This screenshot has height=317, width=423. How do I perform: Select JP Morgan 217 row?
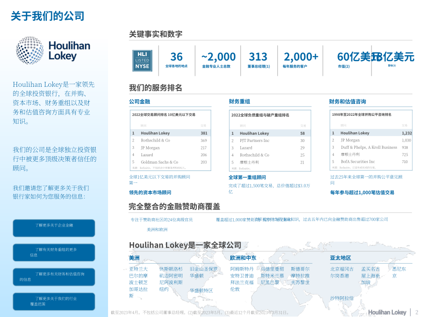coord(170,148)
